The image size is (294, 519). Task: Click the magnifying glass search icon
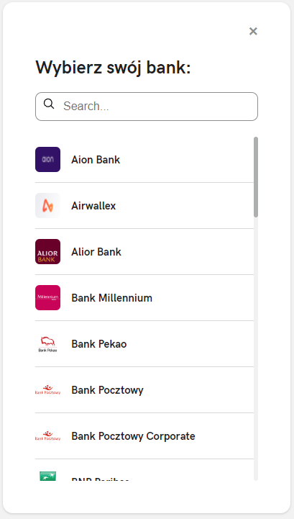point(49,104)
